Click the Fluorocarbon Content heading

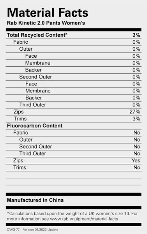35,126
